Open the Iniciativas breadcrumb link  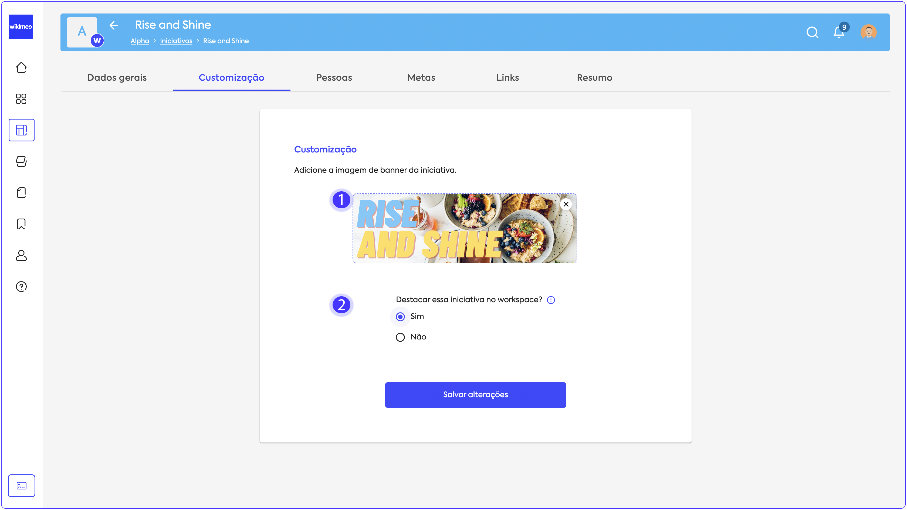[176, 41]
